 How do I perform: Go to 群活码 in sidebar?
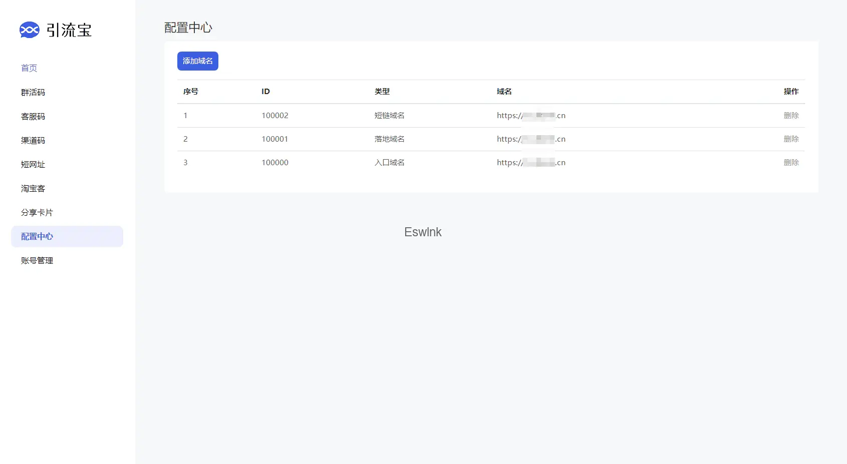pyautogui.click(x=33, y=92)
